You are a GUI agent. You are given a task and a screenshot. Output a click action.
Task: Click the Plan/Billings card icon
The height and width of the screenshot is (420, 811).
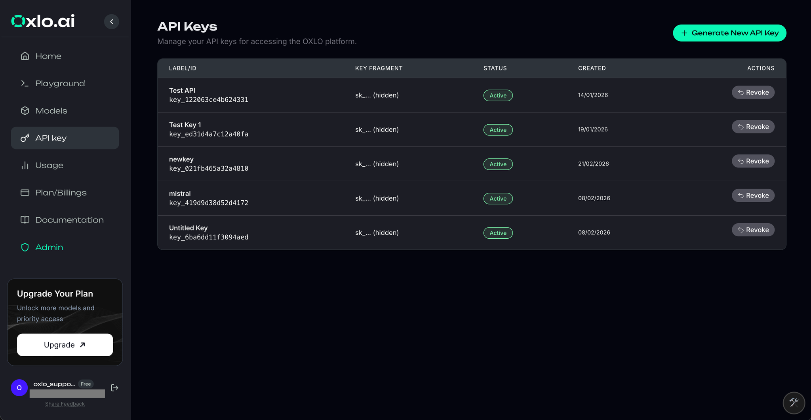(x=25, y=192)
